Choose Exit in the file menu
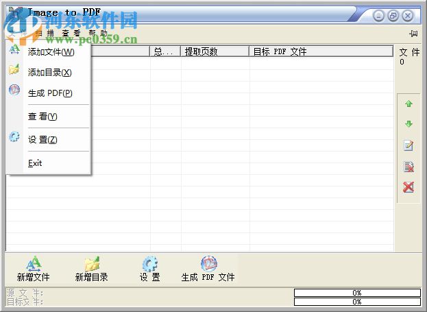Viewport: 427px width, 312px height. tap(35, 163)
